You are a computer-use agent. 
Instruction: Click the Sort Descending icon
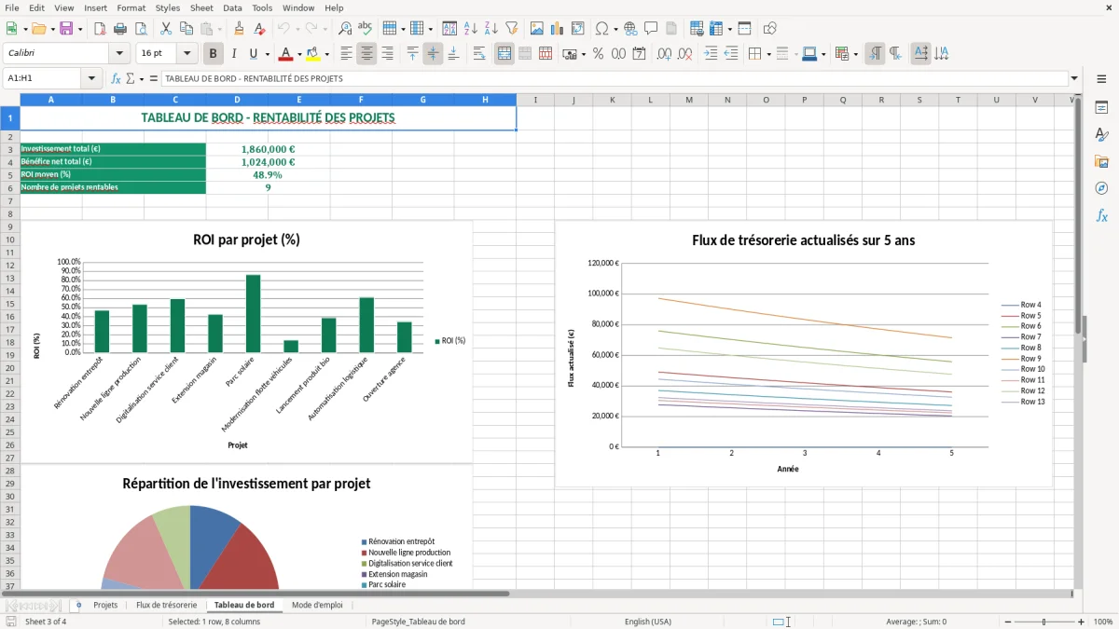490,29
